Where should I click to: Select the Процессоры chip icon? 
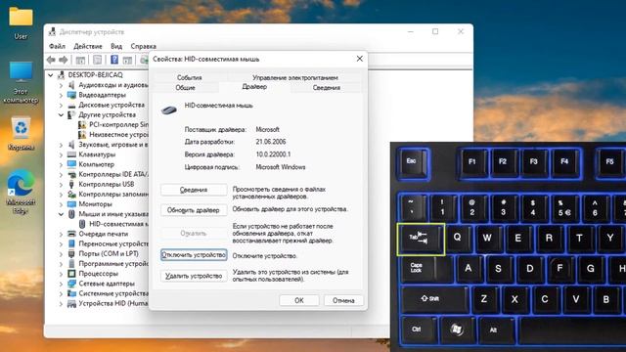coord(71,274)
